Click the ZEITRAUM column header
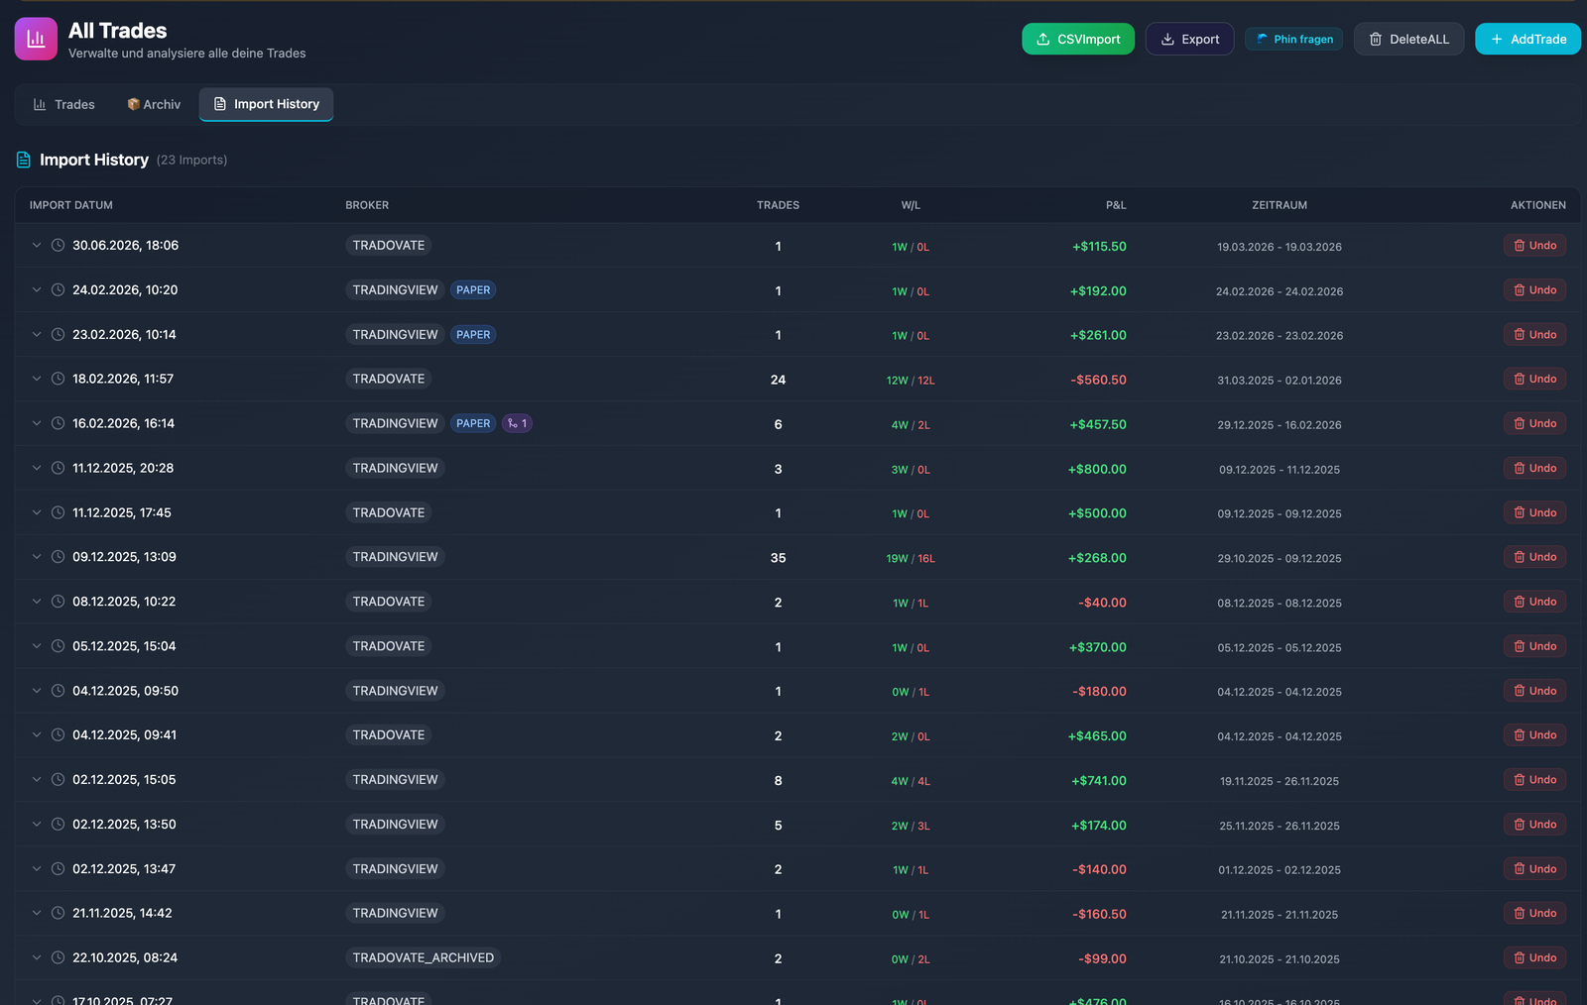This screenshot has width=1587, height=1005. (1280, 205)
